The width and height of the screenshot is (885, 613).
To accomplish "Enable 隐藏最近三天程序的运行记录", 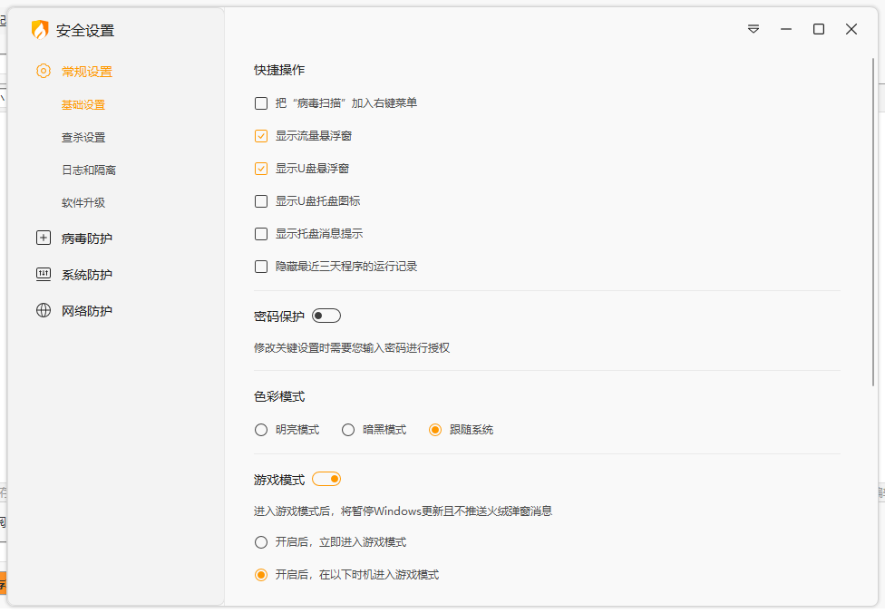I will point(261,266).
